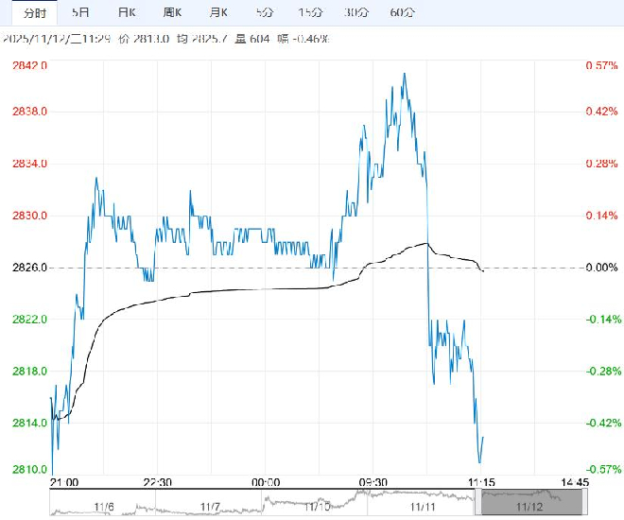
Task: Click the 09:30 time axis label
Action: tap(373, 482)
